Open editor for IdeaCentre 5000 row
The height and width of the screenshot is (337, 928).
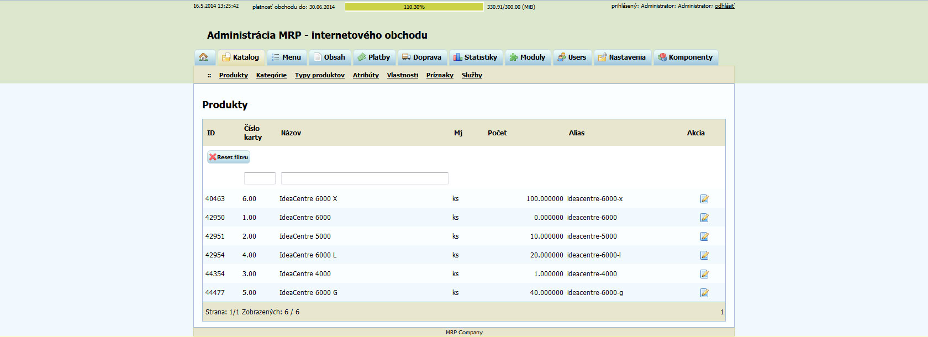click(x=704, y=236)
